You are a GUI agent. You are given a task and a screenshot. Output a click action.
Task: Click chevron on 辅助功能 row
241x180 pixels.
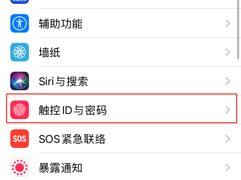[228, 23]
